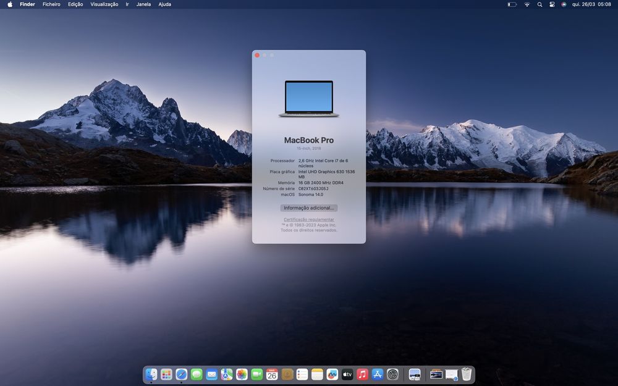Activate Siri from the menu bar
Image resolution: width=618 pixels, height=386 pixels.
point(564,4)
